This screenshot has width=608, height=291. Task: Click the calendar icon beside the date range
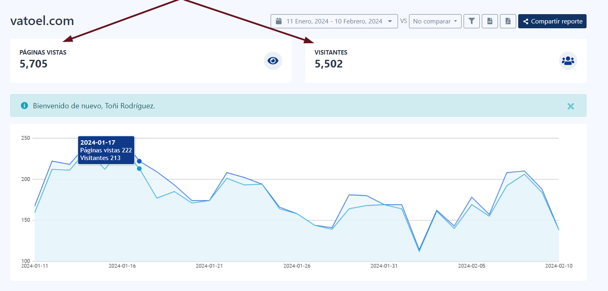(278, 21)
